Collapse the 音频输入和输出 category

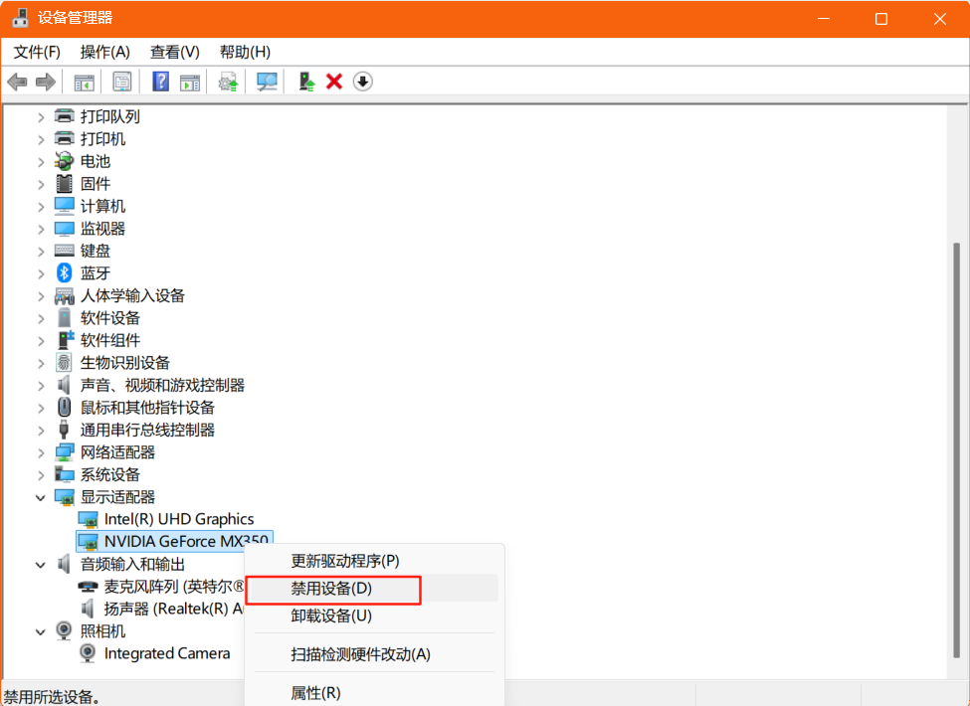point(41,565)
